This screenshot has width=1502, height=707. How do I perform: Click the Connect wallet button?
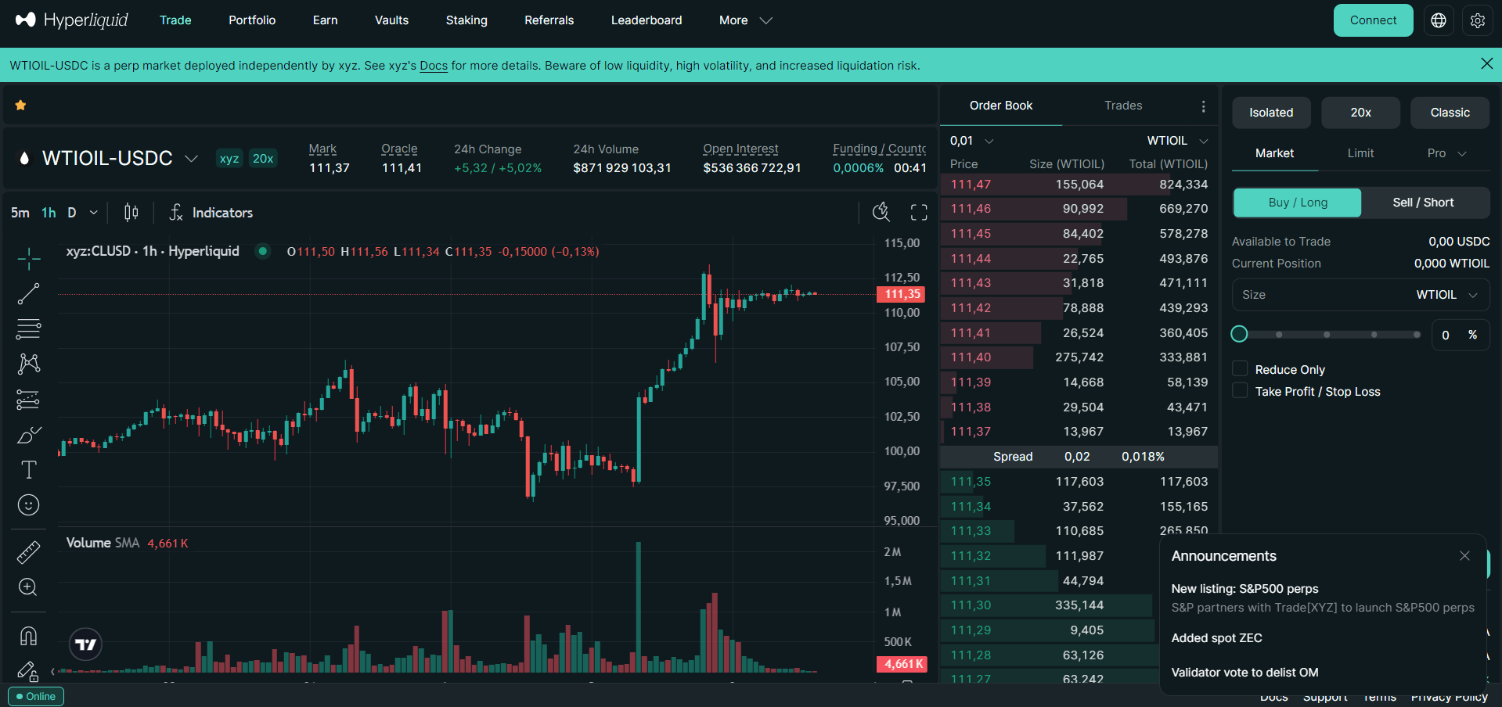coord(1373,20)
